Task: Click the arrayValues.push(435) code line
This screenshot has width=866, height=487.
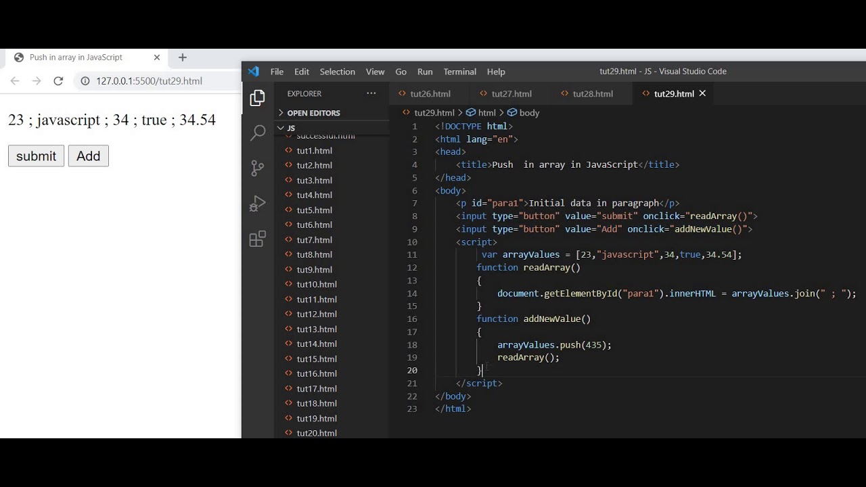Action: point(554,345)
